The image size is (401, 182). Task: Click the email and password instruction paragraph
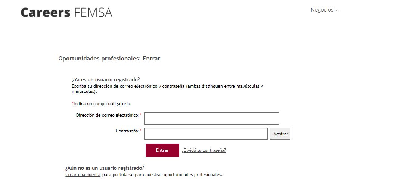click(x=167, y=89)
